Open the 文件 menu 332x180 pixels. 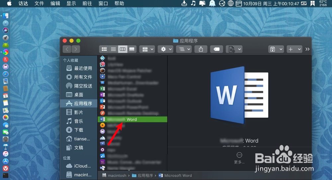pyautogui.click(x=39, y=3)
